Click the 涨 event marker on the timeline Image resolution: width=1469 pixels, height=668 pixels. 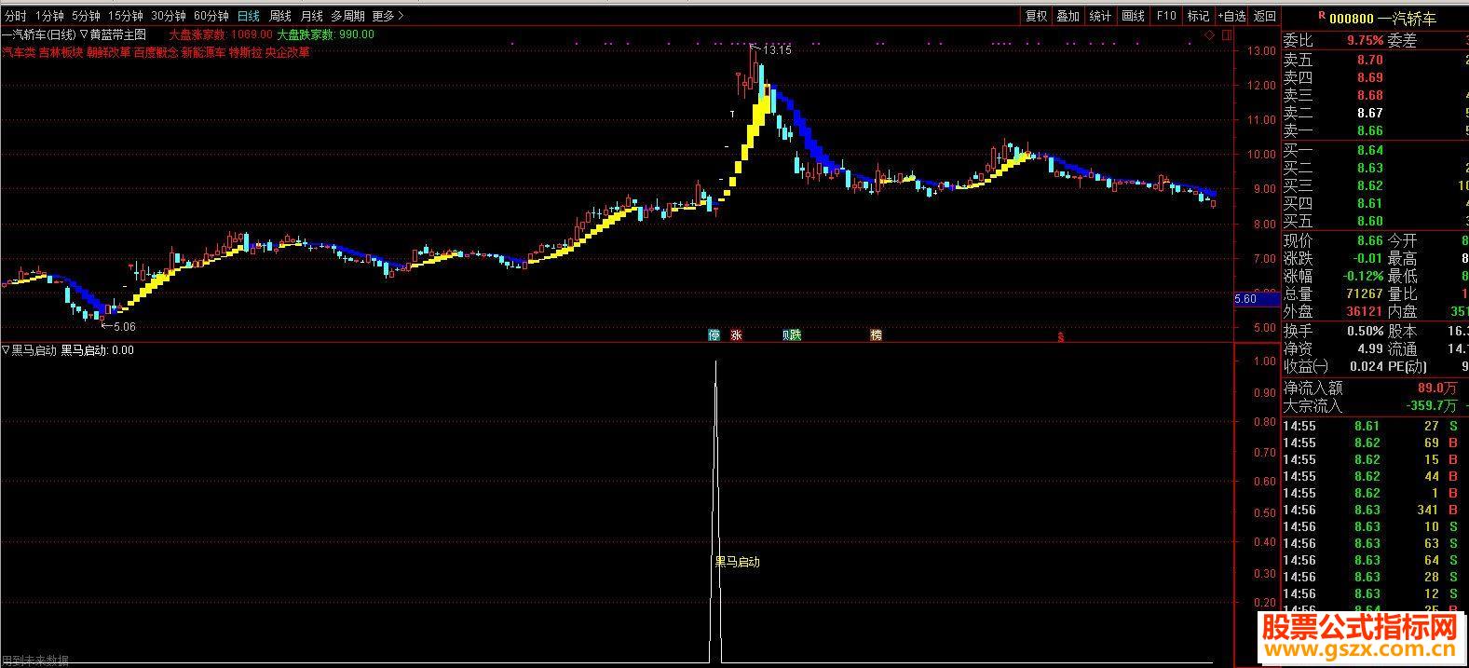click(736, 334)
